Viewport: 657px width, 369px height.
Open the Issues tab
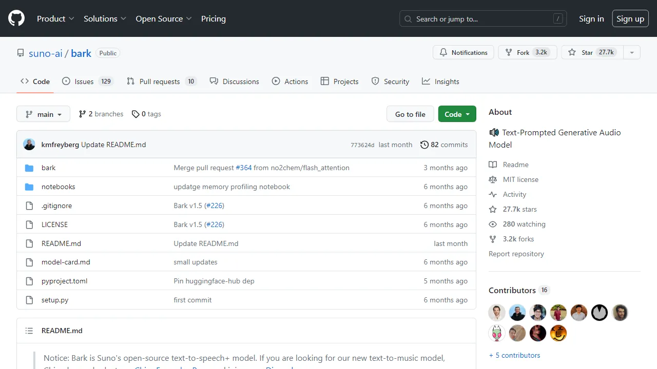pyautogui.click(x=87, y=81)
